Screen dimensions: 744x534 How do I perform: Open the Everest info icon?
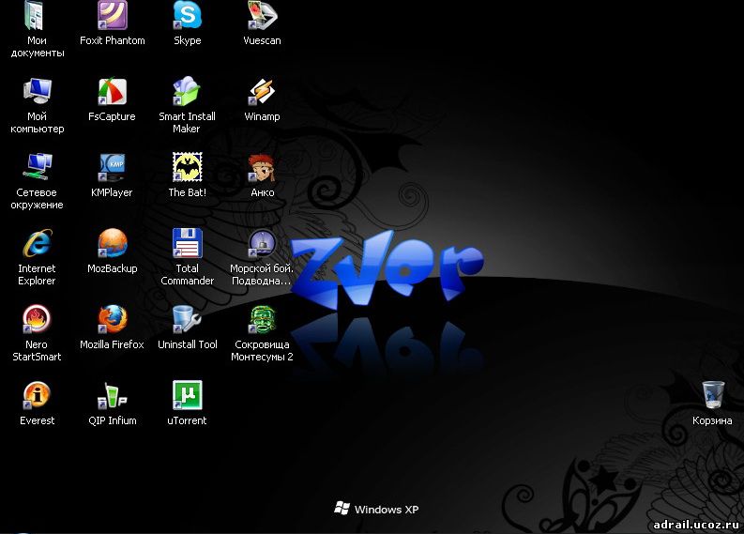[x=37, y=395]
